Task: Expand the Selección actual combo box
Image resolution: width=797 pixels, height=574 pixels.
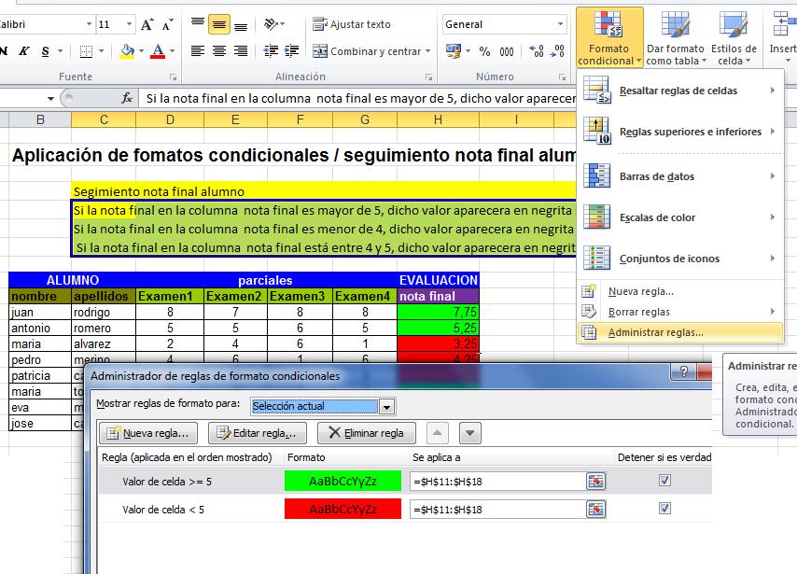Action: [x=386, y=406]
